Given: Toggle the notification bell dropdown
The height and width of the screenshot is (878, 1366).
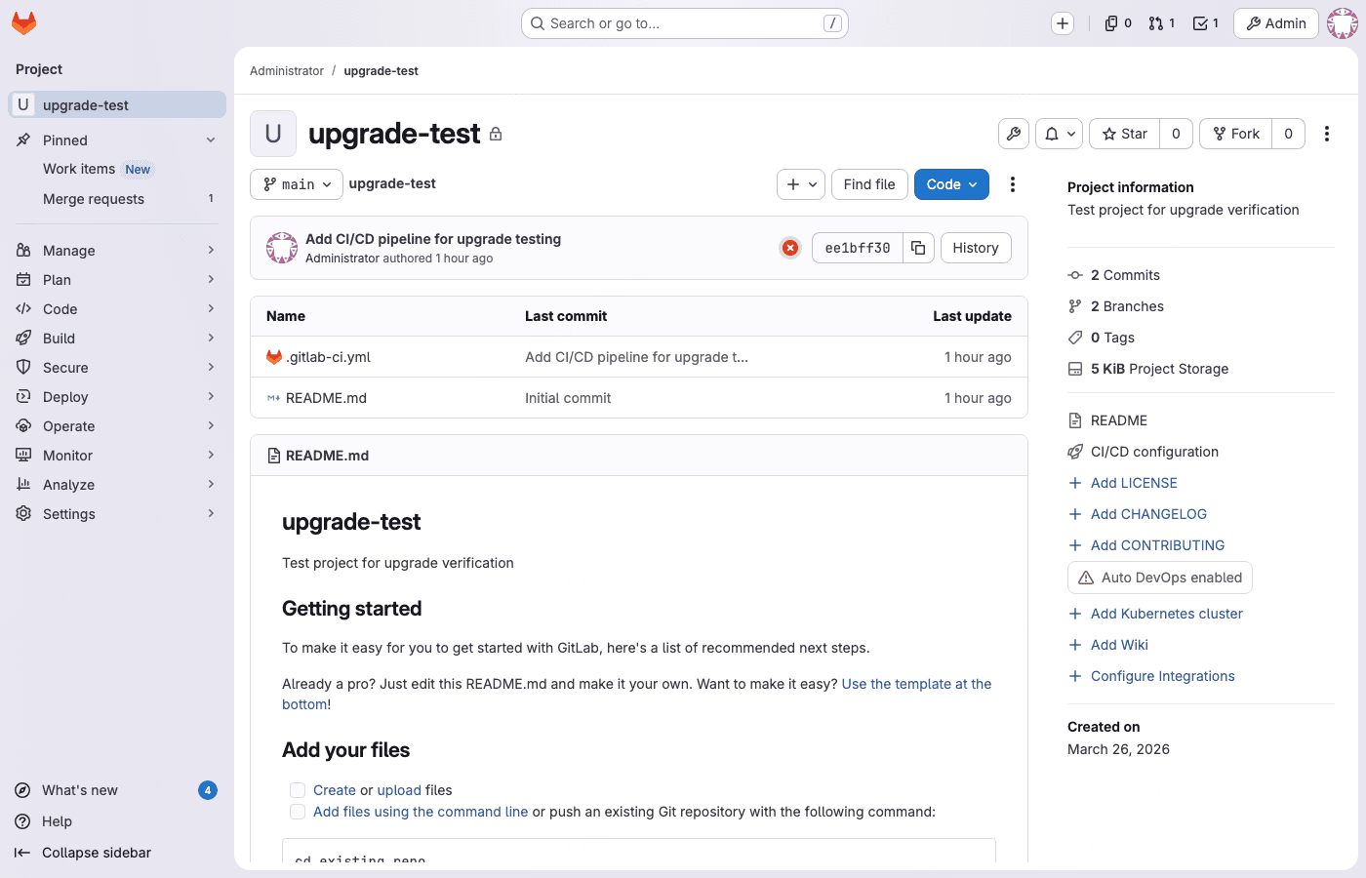Looking at the screenshot, I should (1059, 134).
